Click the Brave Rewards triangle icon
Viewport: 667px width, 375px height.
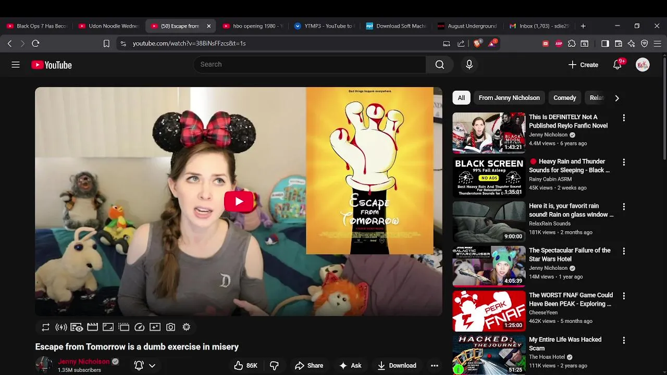pos(492,44)
